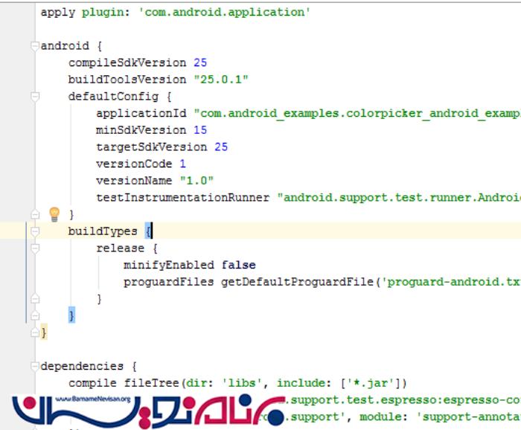
Task: Collapse the android block fold marker
Action: pos(34,46)
